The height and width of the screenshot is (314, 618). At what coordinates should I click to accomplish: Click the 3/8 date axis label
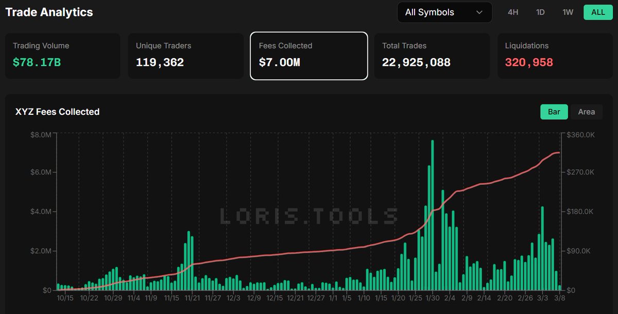560,298
